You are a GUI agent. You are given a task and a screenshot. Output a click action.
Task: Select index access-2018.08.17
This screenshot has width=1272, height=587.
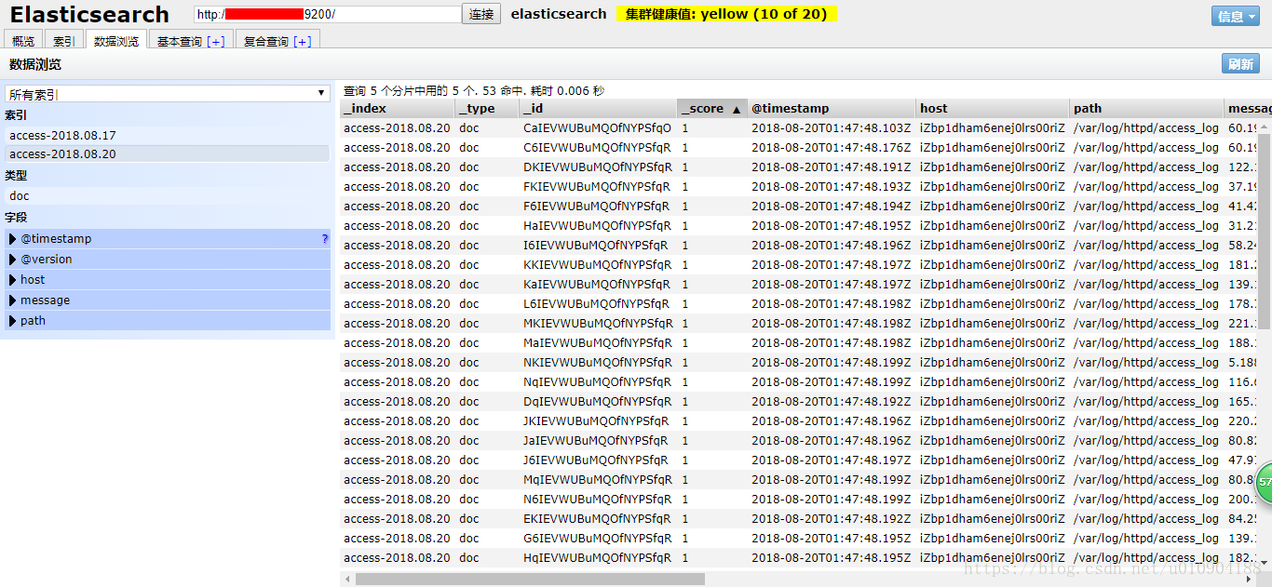(x=168, y=135)
